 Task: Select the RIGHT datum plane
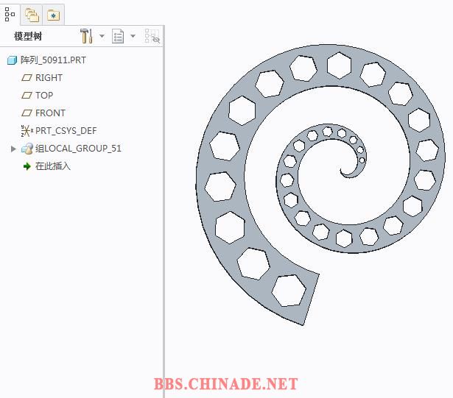point(49,78)
